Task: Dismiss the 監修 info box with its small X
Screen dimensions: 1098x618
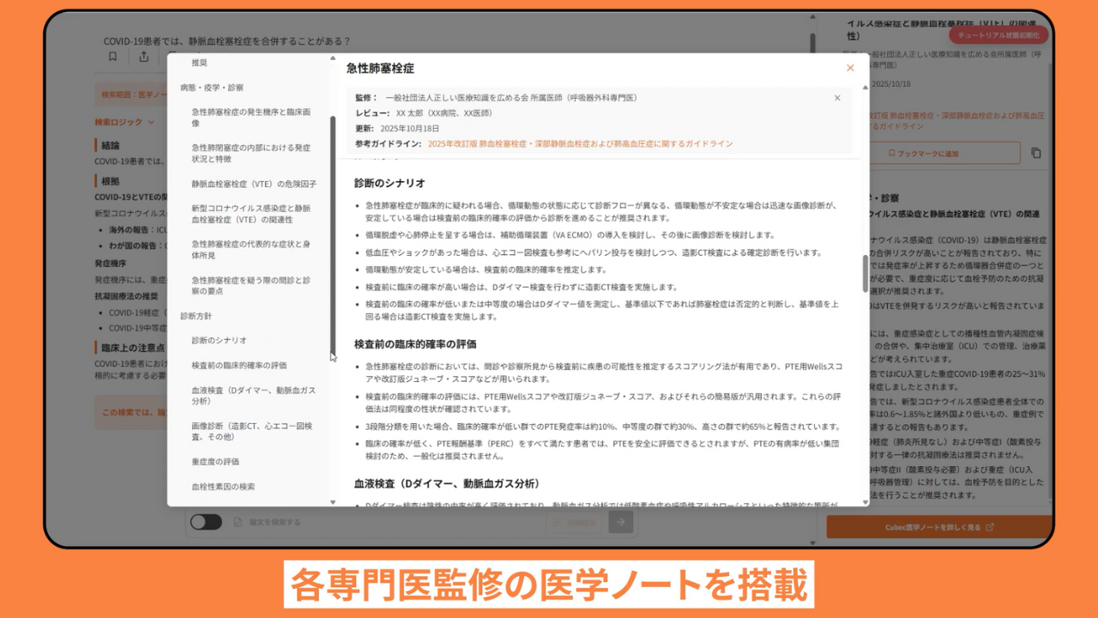Action: click(x=837, y=98)
